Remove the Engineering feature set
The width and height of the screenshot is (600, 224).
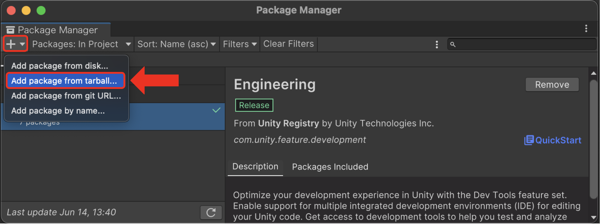point(552,84)
